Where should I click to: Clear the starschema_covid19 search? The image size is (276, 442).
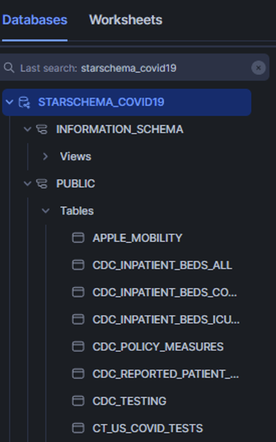[x=258, y=68]
